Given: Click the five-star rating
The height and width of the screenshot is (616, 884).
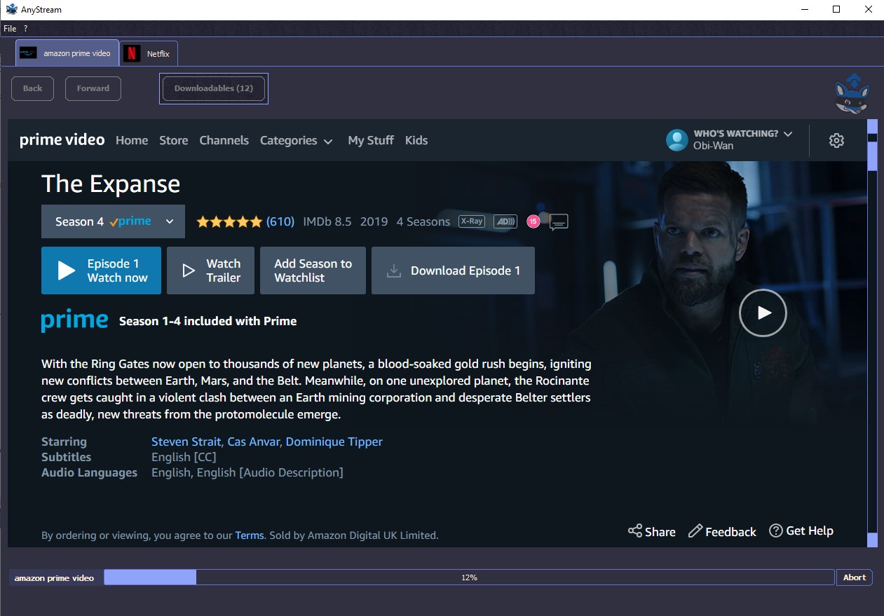Looking at the screenshot, I should [x=229, y=221].
